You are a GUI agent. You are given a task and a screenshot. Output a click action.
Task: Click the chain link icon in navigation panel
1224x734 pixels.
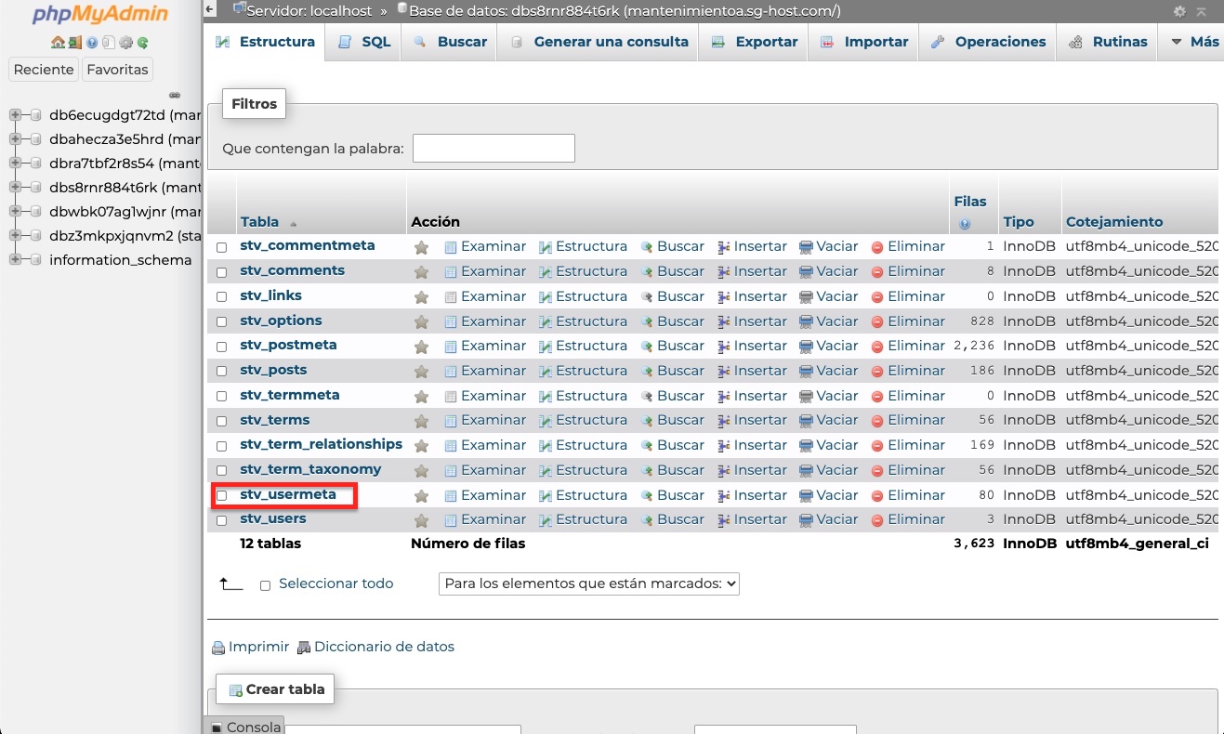(174, 95)
